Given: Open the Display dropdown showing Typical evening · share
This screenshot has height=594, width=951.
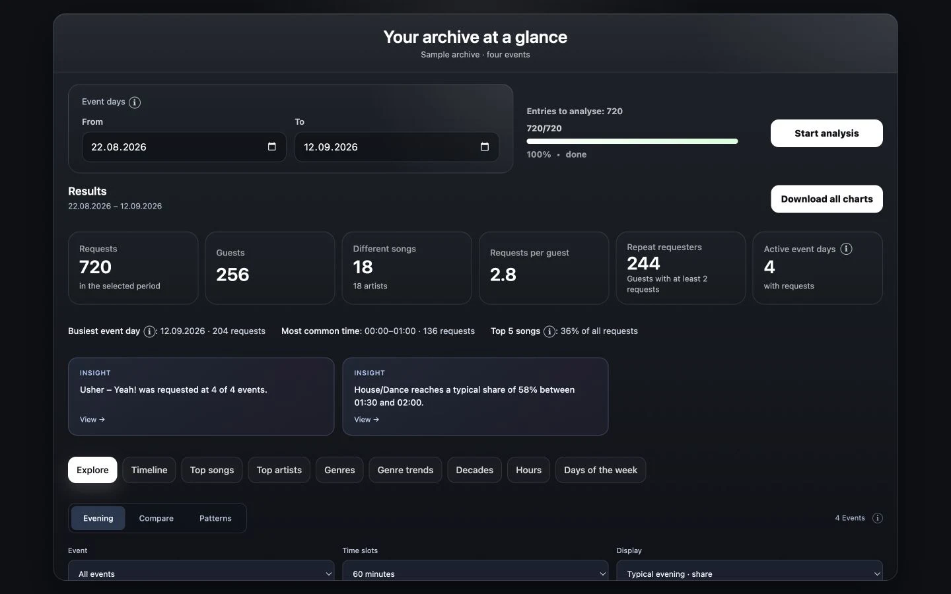Looking at the screenshot, I should coord(750,572).
